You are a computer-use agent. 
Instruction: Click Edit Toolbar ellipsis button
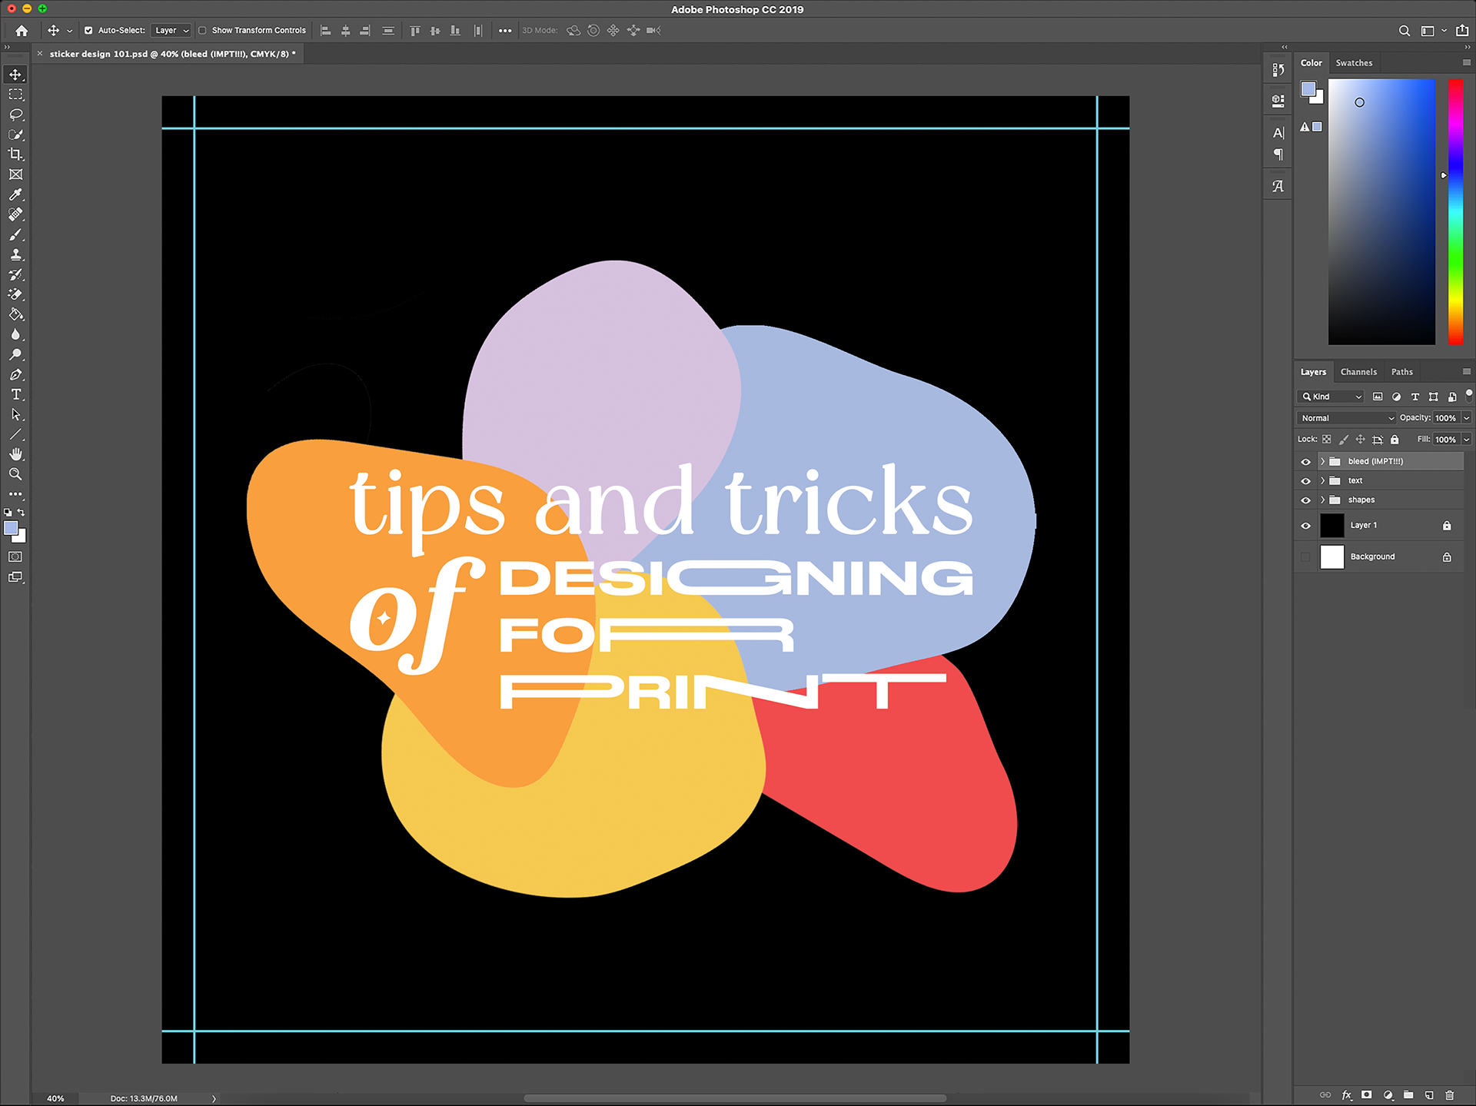[15, 494]
